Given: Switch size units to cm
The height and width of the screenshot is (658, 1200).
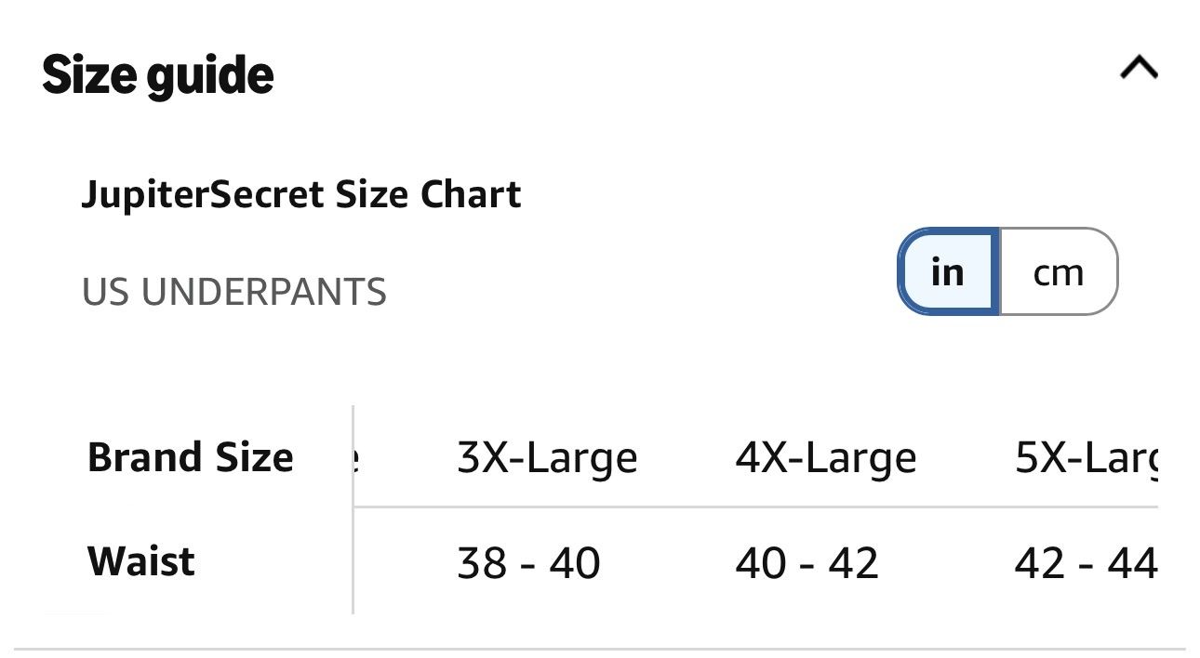Looking at the screenshot, I should [x=1059, y=271].
